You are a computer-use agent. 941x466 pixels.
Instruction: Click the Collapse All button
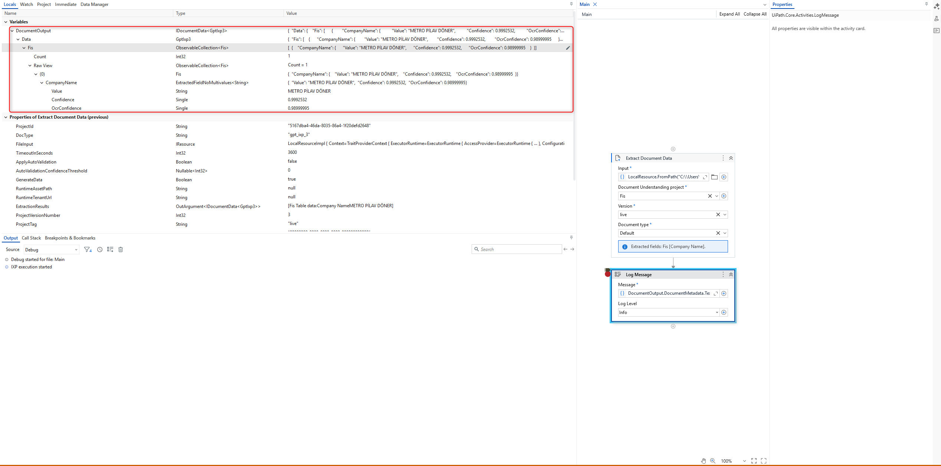tap(755, 14)
